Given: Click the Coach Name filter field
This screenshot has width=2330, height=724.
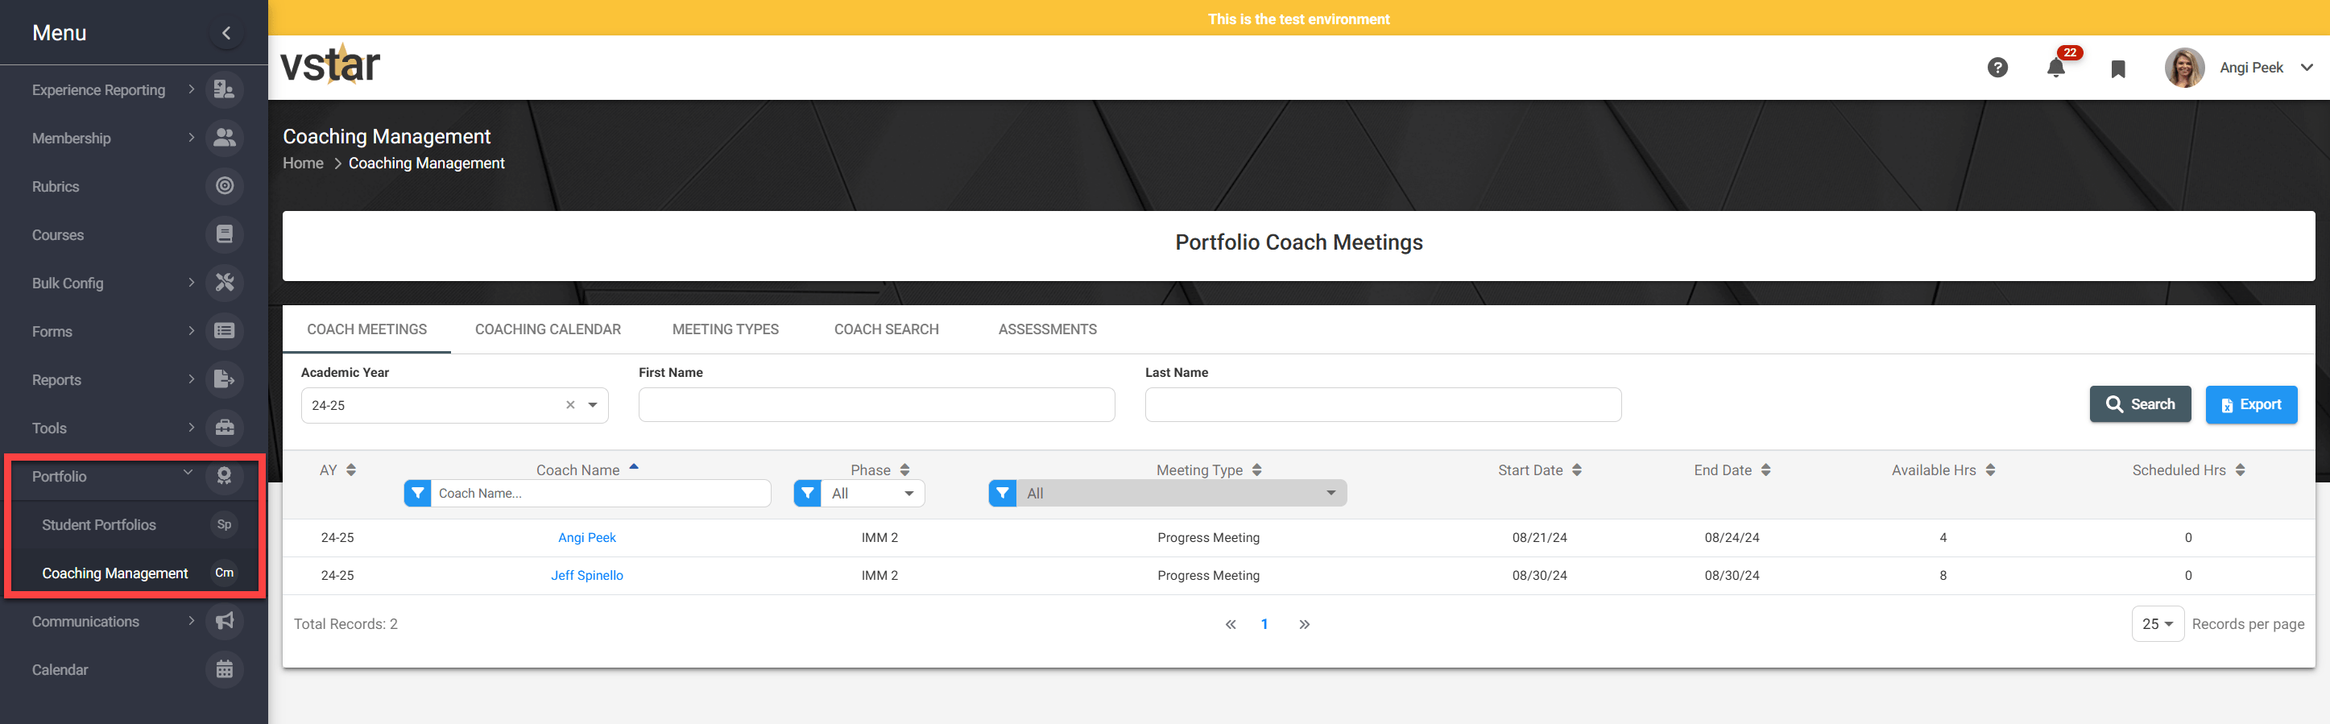Looking at the screenshot, I should 601,493.
